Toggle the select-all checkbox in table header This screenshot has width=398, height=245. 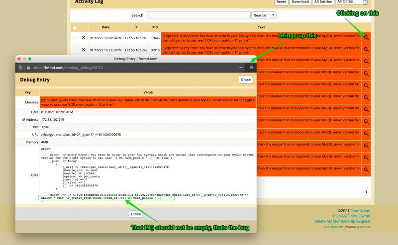coord(75,27)
